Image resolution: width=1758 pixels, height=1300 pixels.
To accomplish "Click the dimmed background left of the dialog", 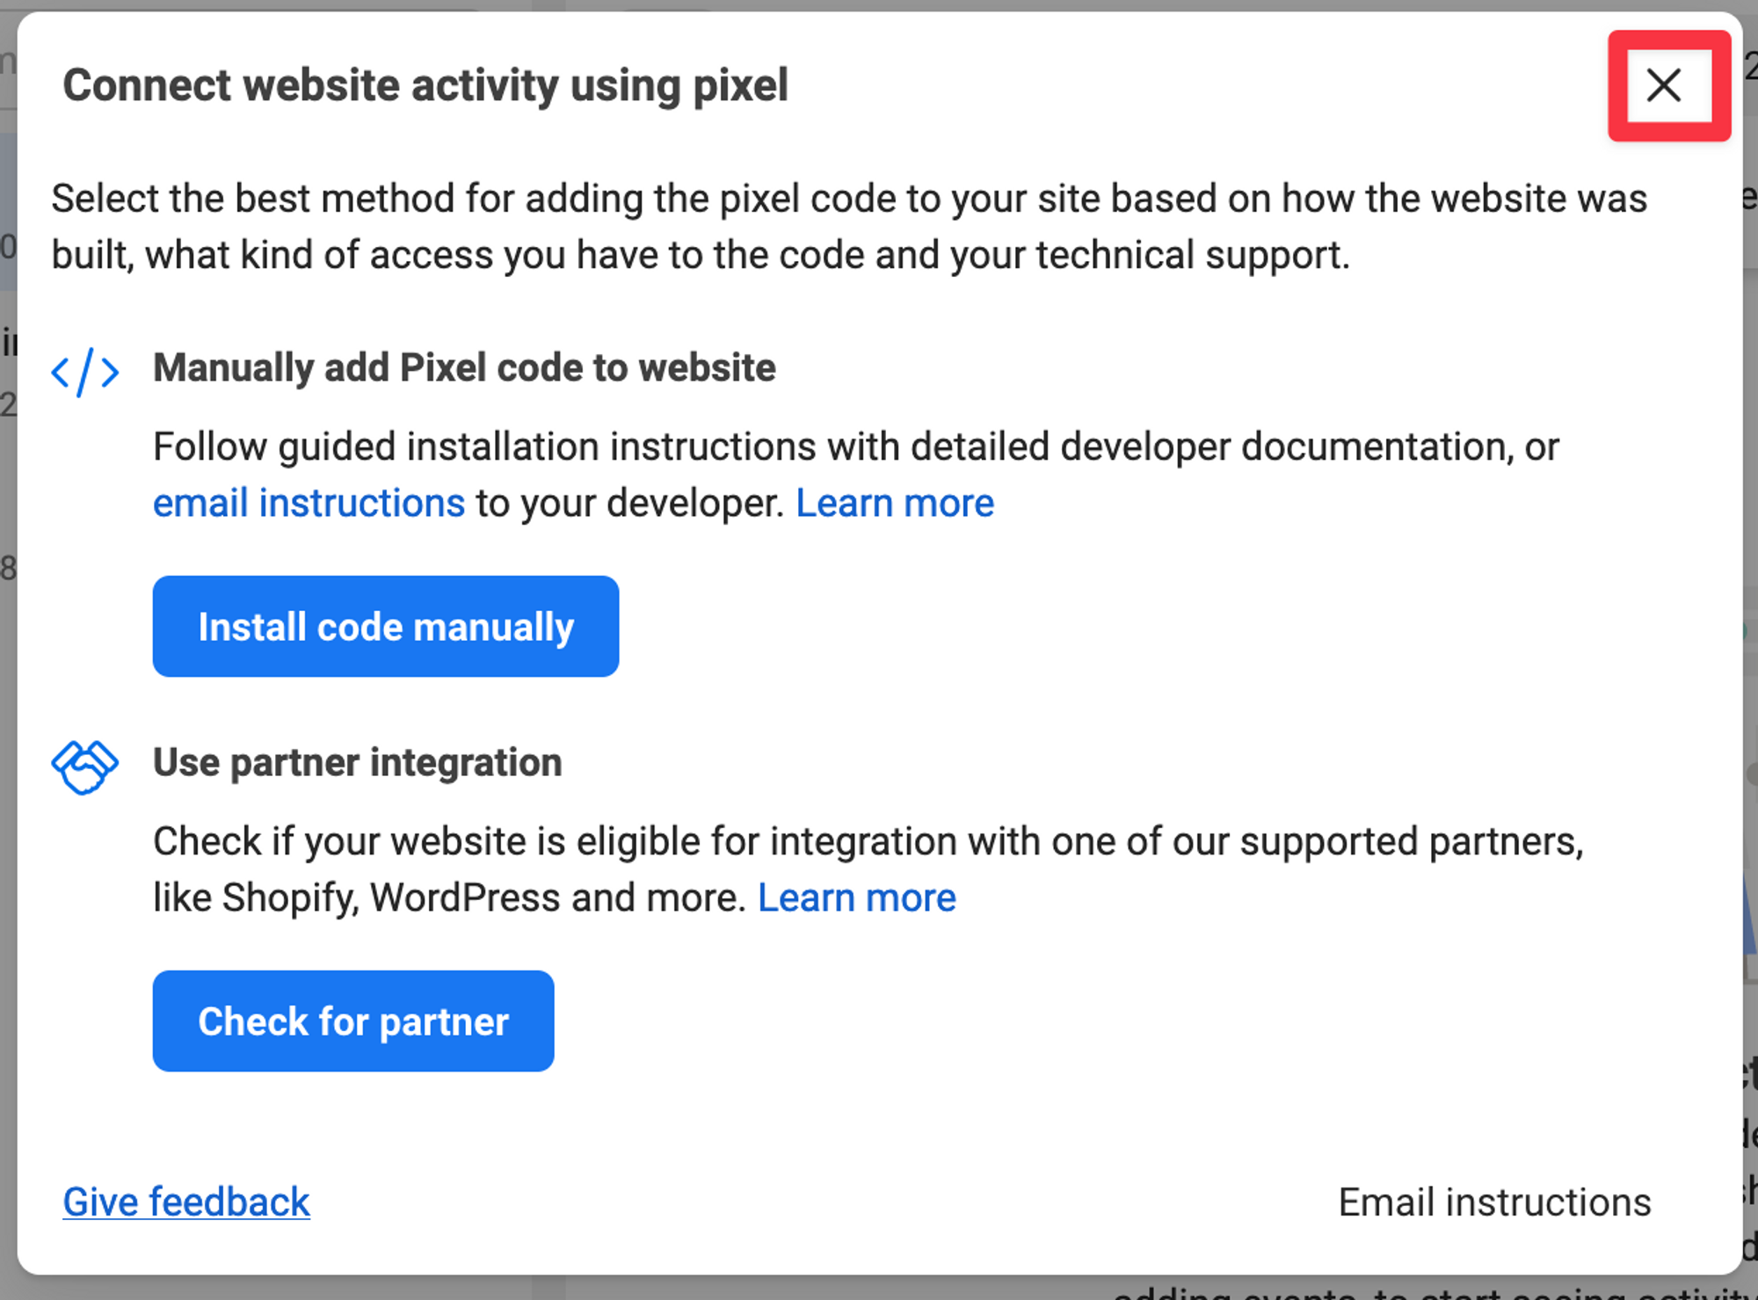I will (7, 703).
